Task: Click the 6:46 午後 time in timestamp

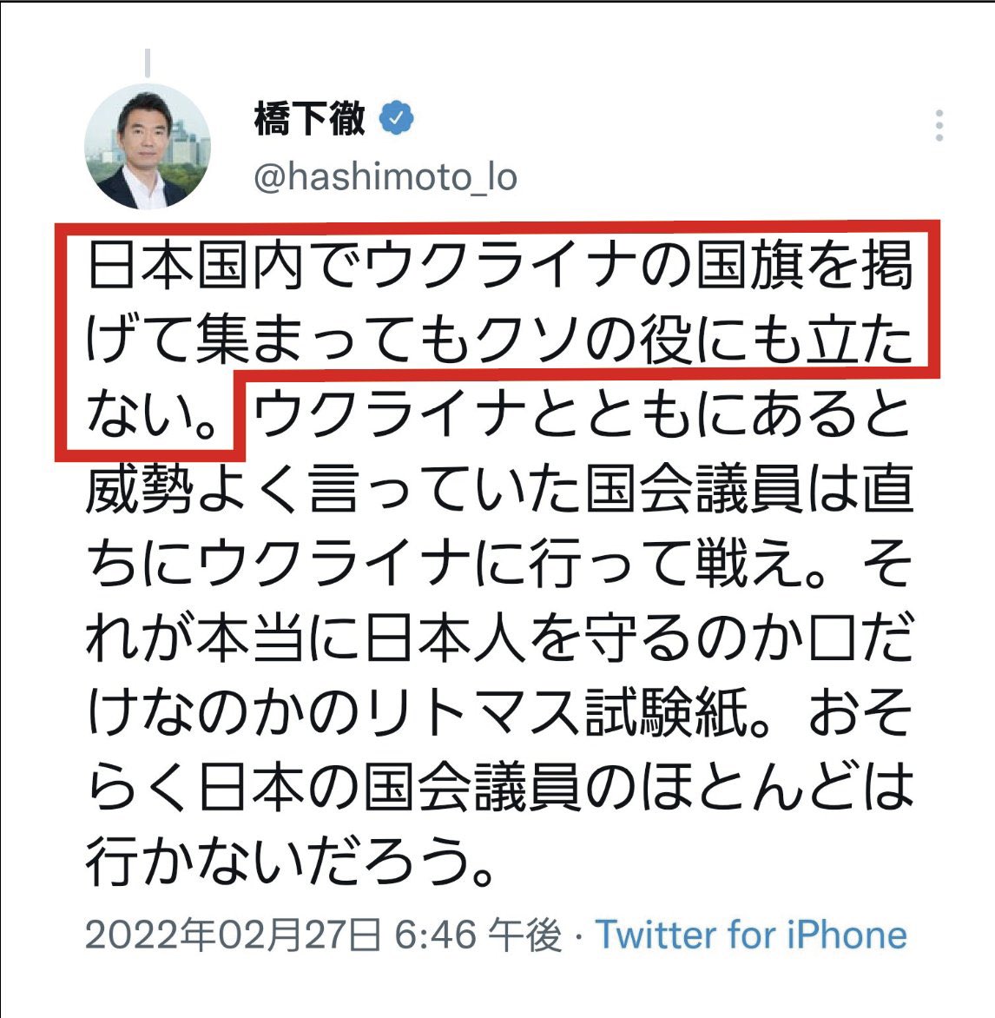Action: click(478, 935)
